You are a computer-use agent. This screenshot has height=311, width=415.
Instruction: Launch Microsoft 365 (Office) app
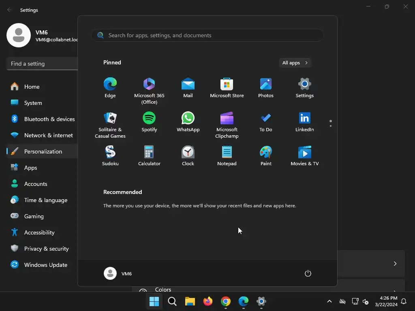[149, 91]
